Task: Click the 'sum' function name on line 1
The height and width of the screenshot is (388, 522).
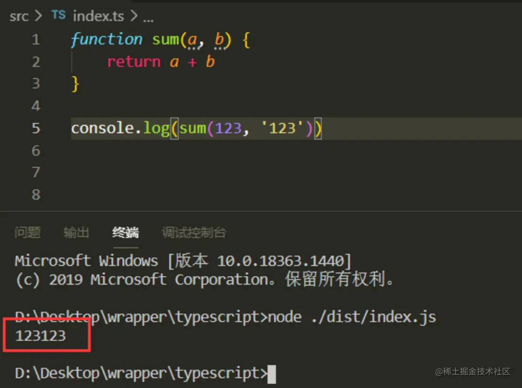Action: coord(166,40)
